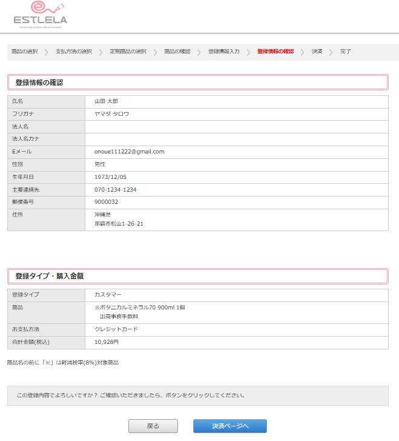This screenshot has height=441, width=399.
Task: Open the 定期商品の選択 step
Action: 128,52
